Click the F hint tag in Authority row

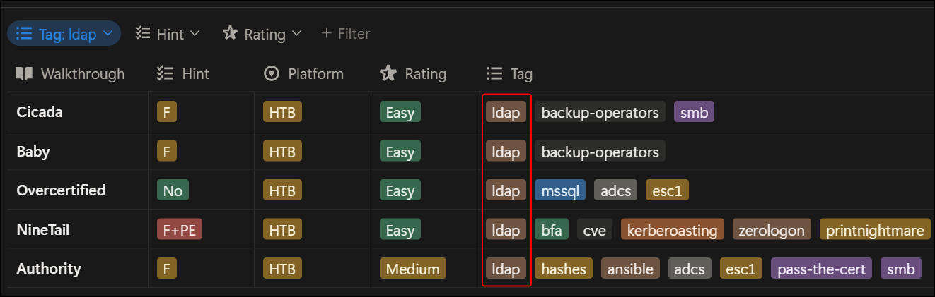coord(166,269)
